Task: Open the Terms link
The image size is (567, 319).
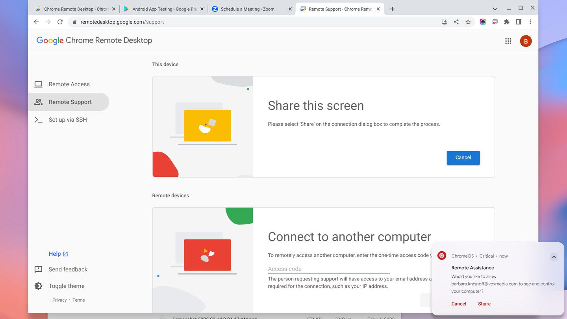Action: pyautogui.click(x=79, y=300)
